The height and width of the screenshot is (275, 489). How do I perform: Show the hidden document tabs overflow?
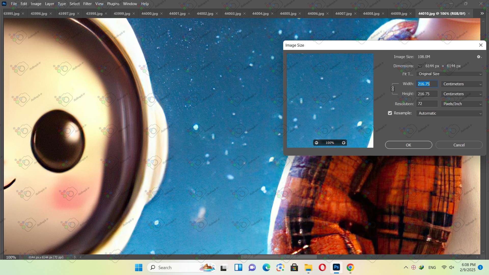[482, 13]
